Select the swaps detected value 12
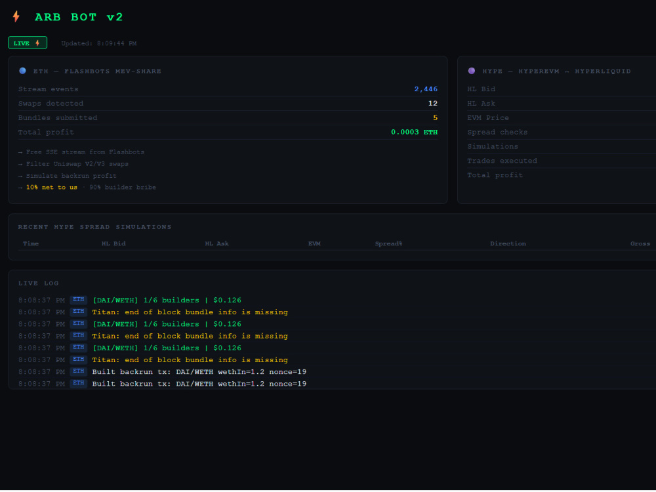 [x=433, y=104]
